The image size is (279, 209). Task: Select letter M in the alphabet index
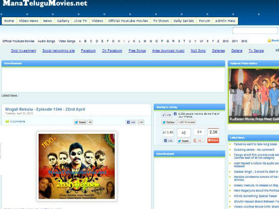coord(145,41)
